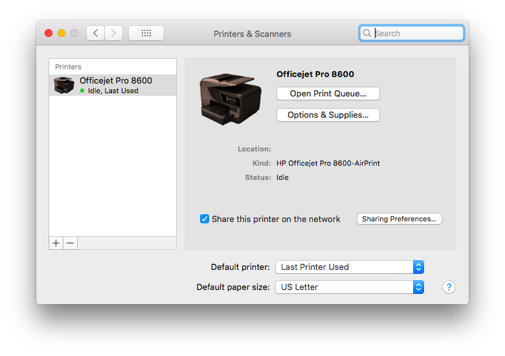Click the large Officejet Pro 8600 printer image
The width and height of the screenshot is (505, 356).
tap(230, 99)
